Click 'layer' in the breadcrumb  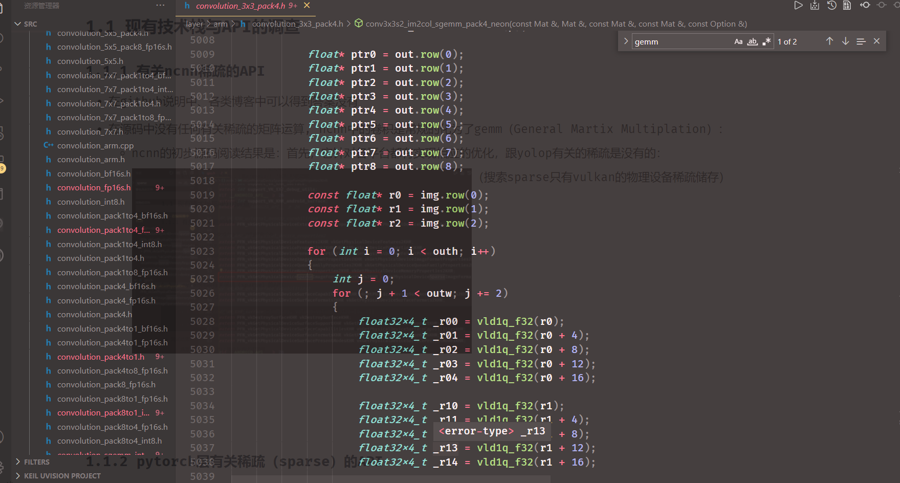[x=194, y=24]
